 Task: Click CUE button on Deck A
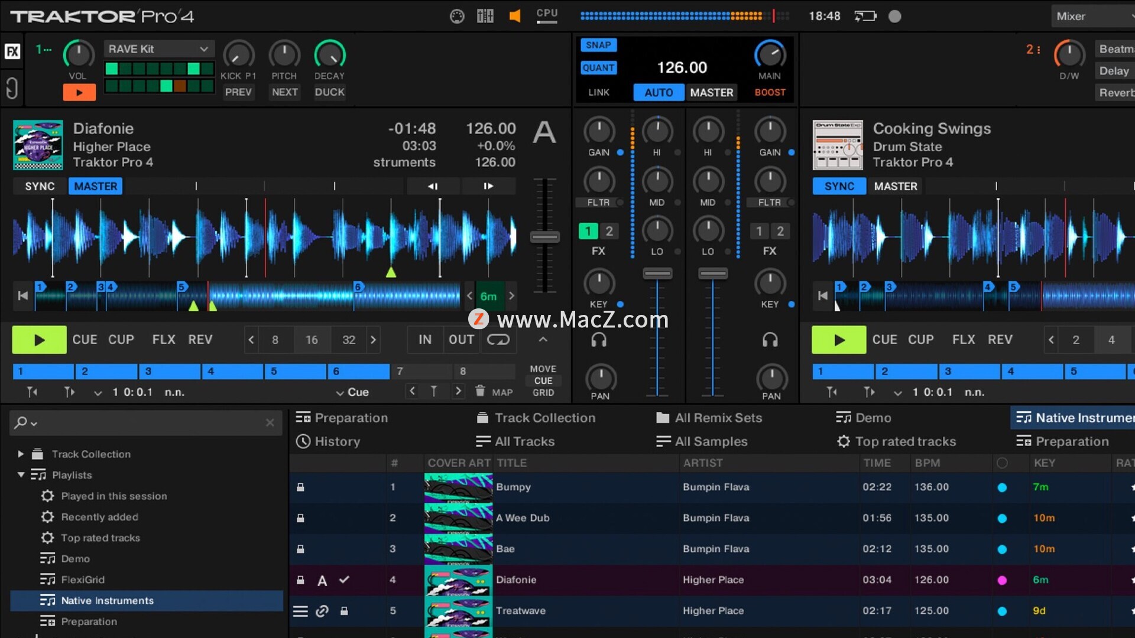85,340
